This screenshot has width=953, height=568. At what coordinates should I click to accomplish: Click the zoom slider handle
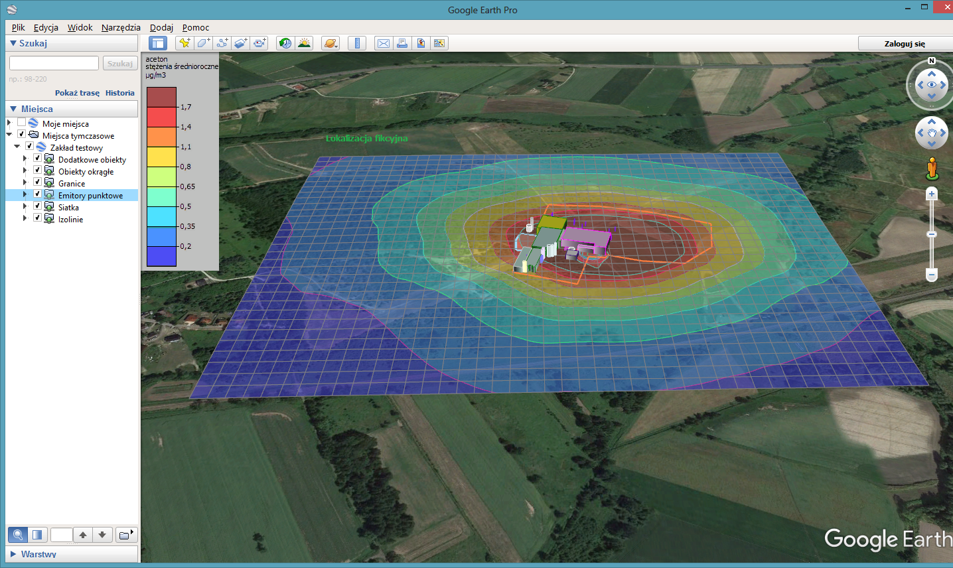932,234
